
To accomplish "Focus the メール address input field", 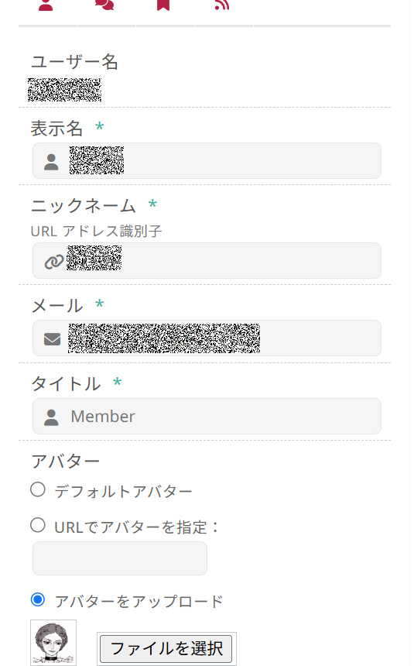I will pos(207,338).
